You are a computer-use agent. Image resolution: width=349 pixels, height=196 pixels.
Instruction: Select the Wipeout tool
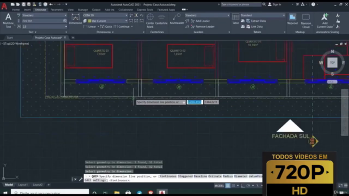click(x=292, y=19)
